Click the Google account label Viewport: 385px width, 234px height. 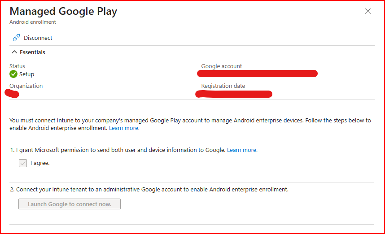[x=222, y=66]
